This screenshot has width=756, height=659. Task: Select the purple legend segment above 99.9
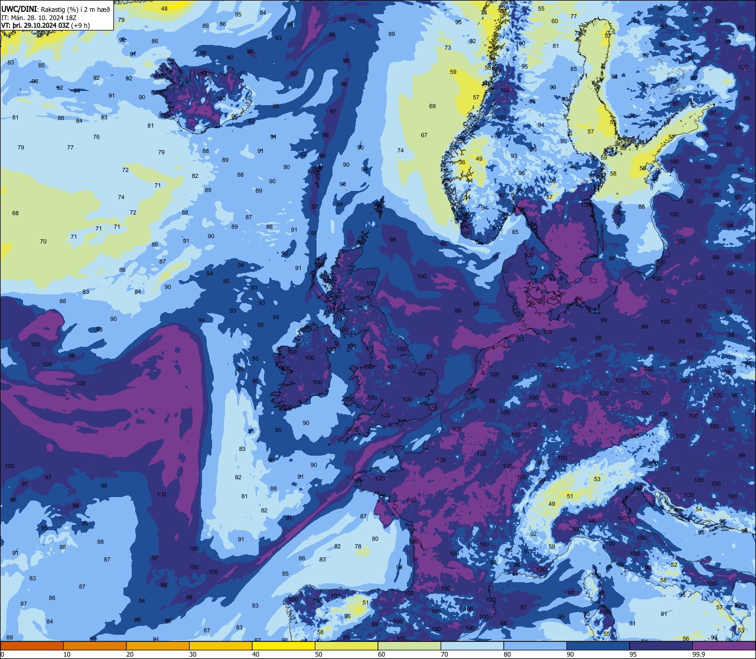pyautogui.click(x=724, y=645)
